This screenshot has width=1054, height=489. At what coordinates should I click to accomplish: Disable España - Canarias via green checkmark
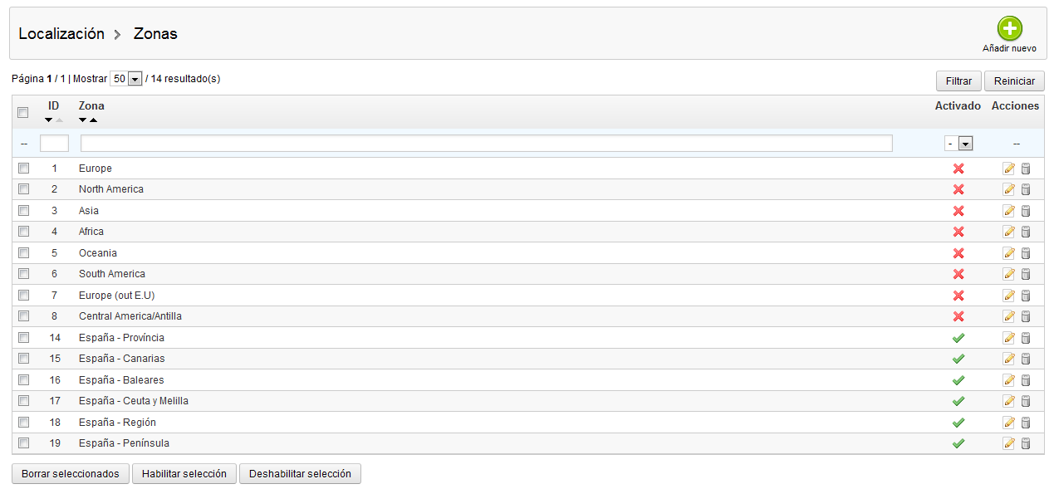tap(958, 359)
